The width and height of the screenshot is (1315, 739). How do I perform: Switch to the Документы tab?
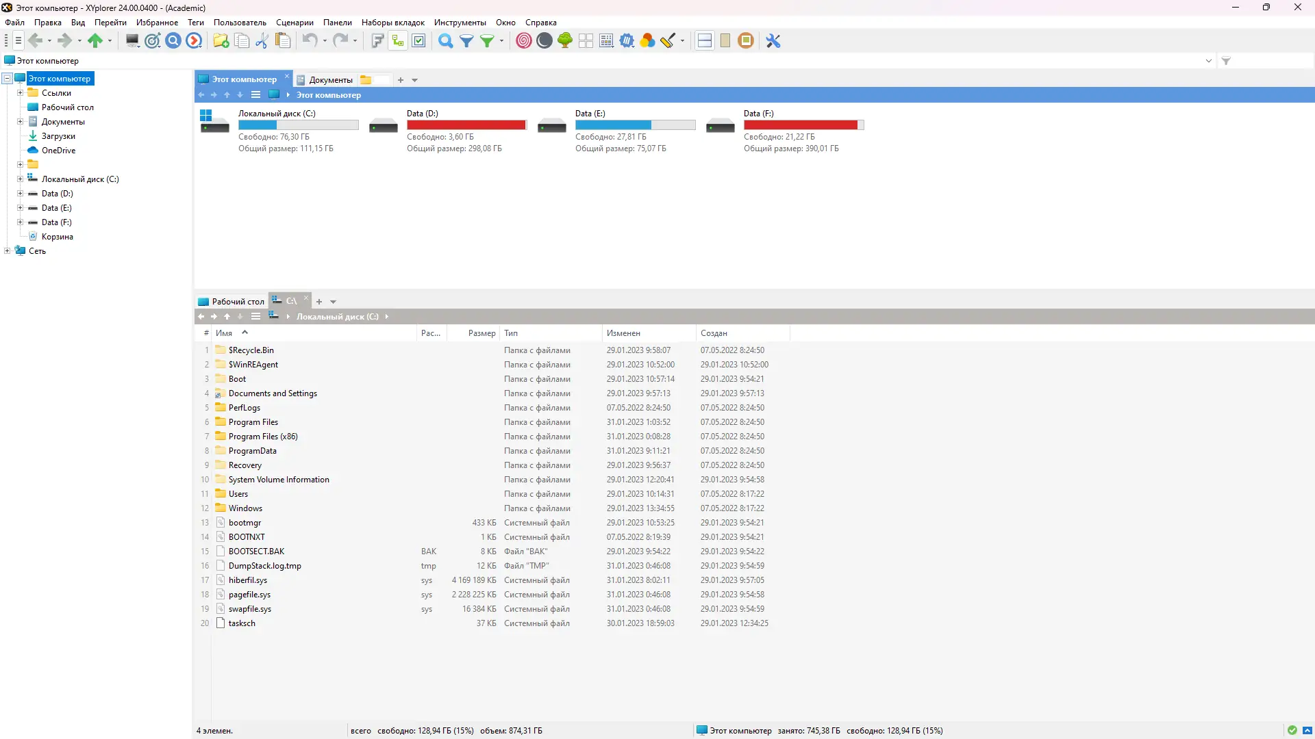pyautogui.click(x=330, y=80)
